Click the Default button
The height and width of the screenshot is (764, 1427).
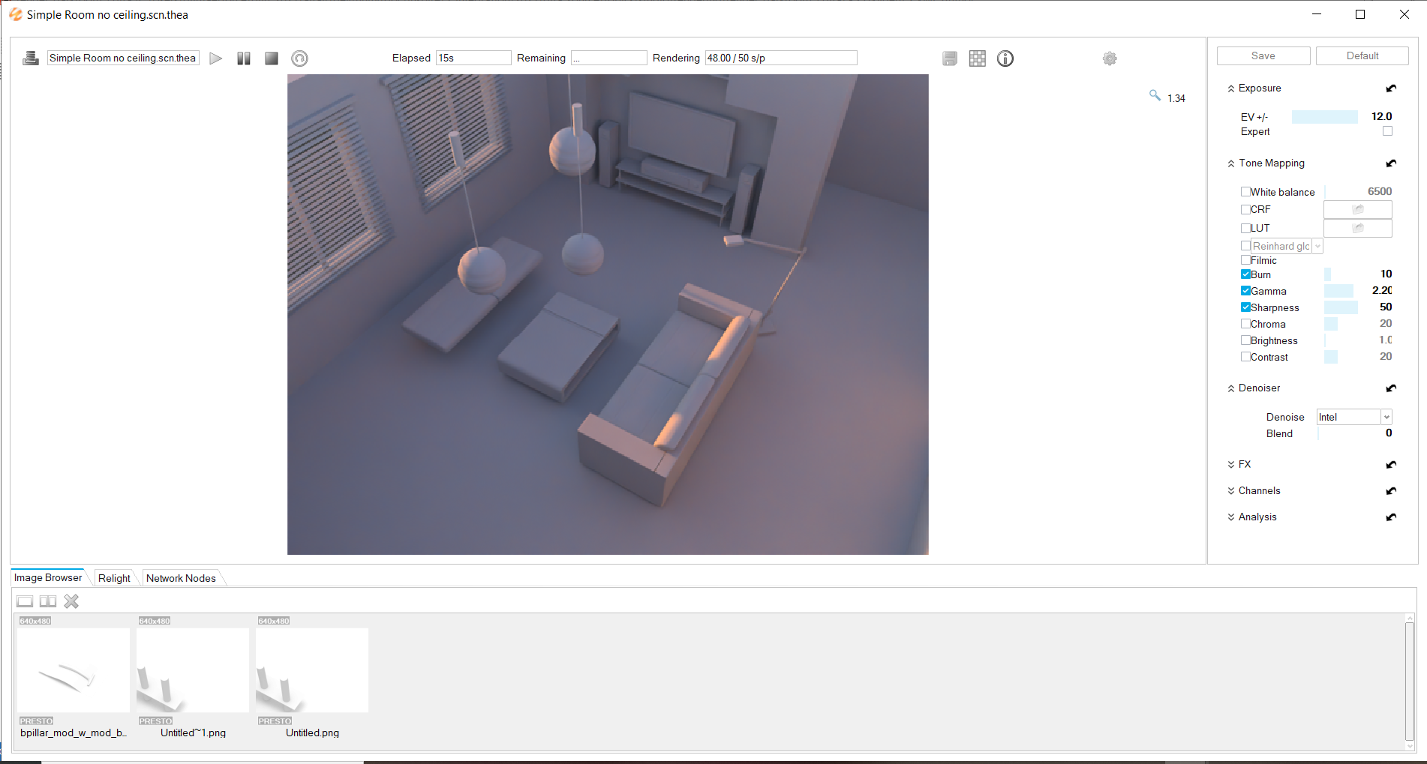1362,56
